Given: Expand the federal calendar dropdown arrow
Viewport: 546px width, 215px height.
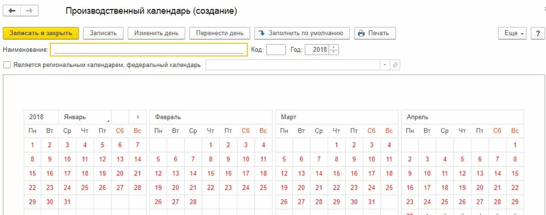Looking at the screenshot, I should 385,65.
